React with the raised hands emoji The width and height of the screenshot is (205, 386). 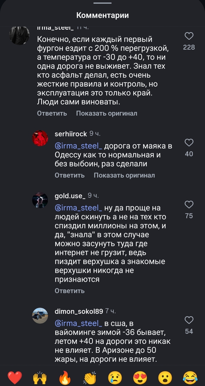click(x=40, y=377)
